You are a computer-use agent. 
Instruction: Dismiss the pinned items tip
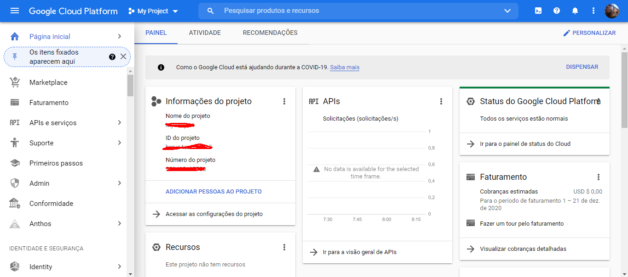tap(123, 56)
